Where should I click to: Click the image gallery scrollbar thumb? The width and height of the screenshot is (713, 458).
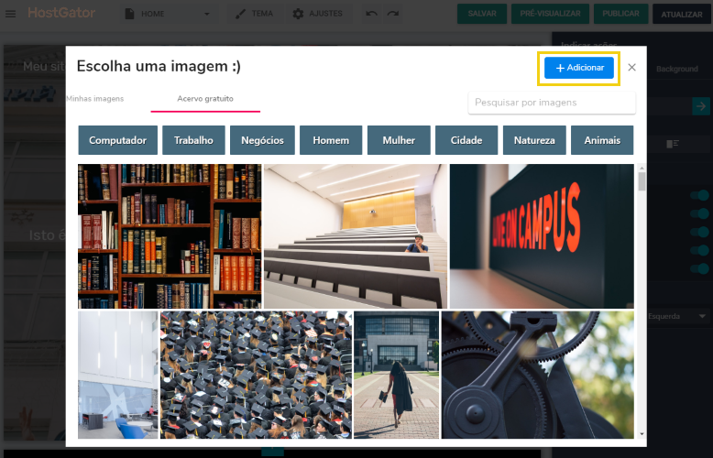pos(642,181)
